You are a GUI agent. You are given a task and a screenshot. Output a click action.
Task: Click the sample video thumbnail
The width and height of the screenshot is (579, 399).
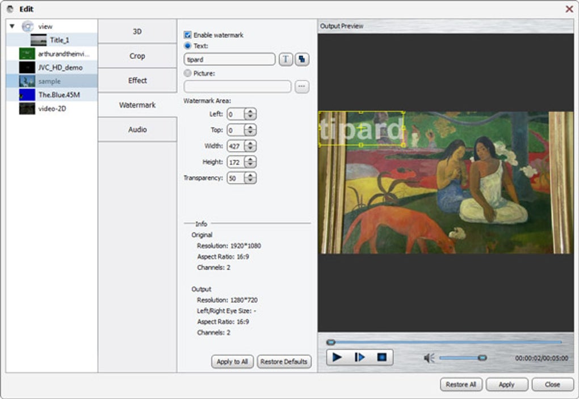pyautogui.click(x=27, y=81)
